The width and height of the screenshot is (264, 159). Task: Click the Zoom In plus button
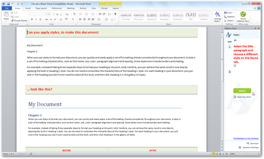coord(259,154)
